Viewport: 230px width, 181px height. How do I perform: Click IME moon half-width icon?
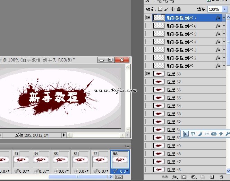[x=200, y=134]
